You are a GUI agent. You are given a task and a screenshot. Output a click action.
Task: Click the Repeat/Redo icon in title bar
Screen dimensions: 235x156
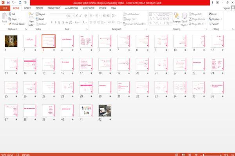click(x=20, y=3)
